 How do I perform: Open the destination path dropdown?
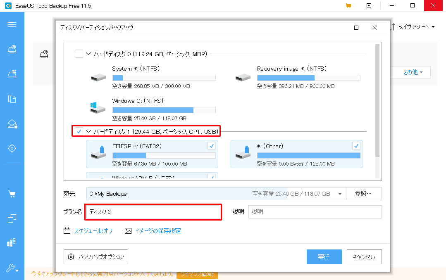(340, 194)
